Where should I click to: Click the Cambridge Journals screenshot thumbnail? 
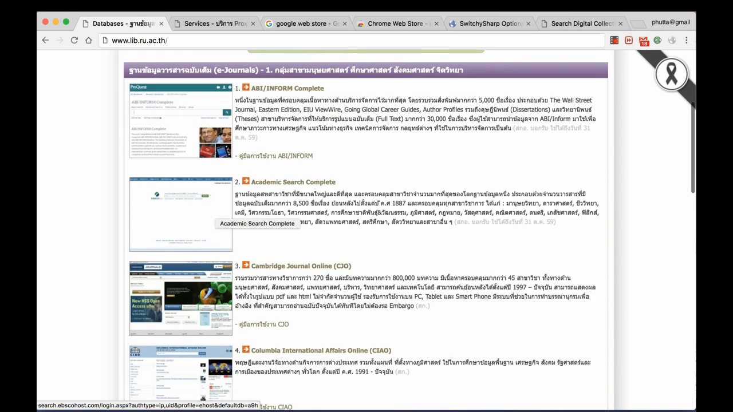(180, 298)
